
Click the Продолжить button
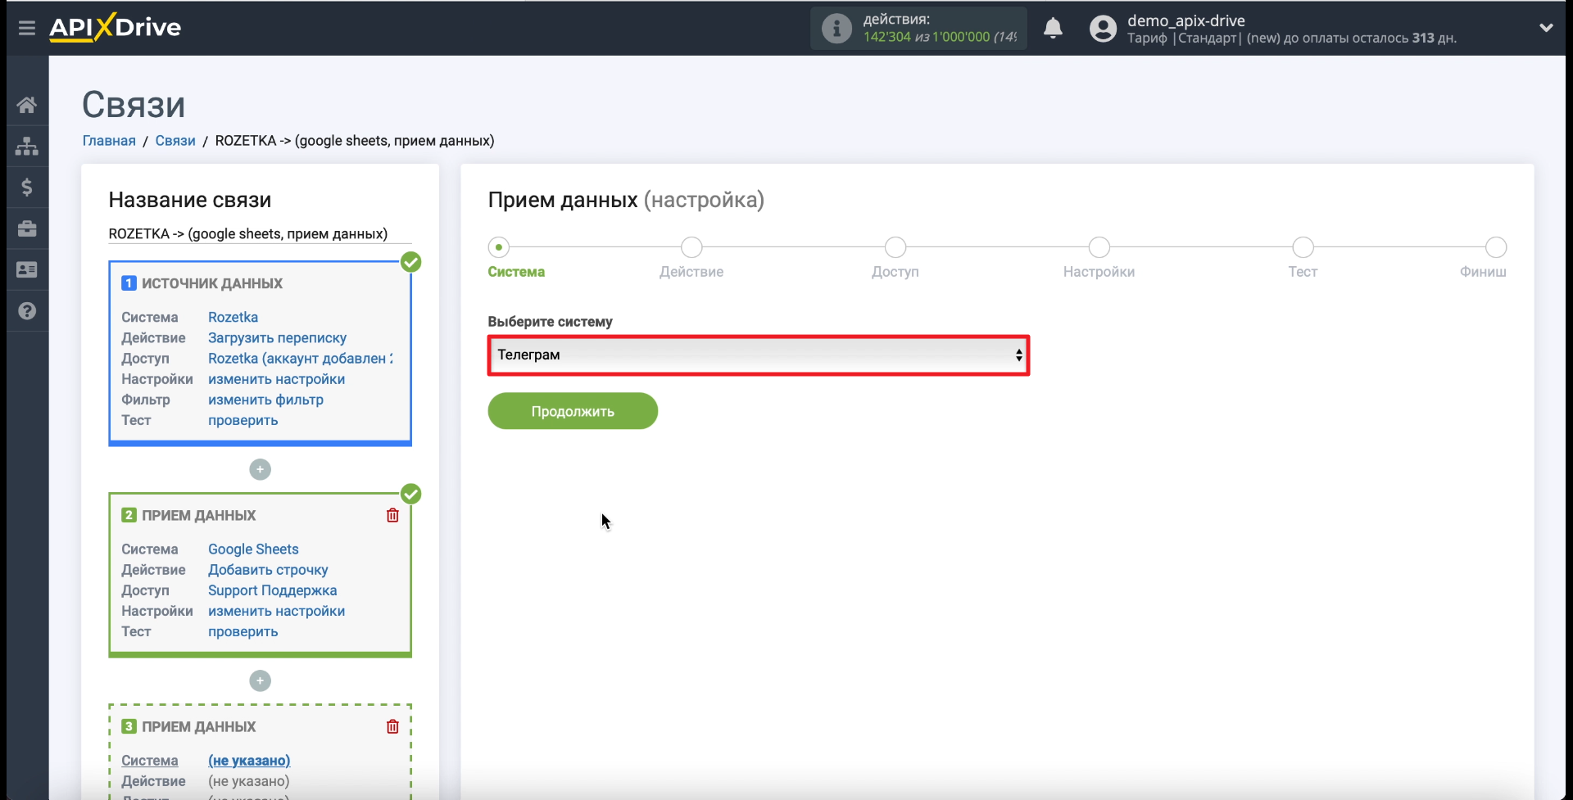pyautogui.click(x=573, y=411)
